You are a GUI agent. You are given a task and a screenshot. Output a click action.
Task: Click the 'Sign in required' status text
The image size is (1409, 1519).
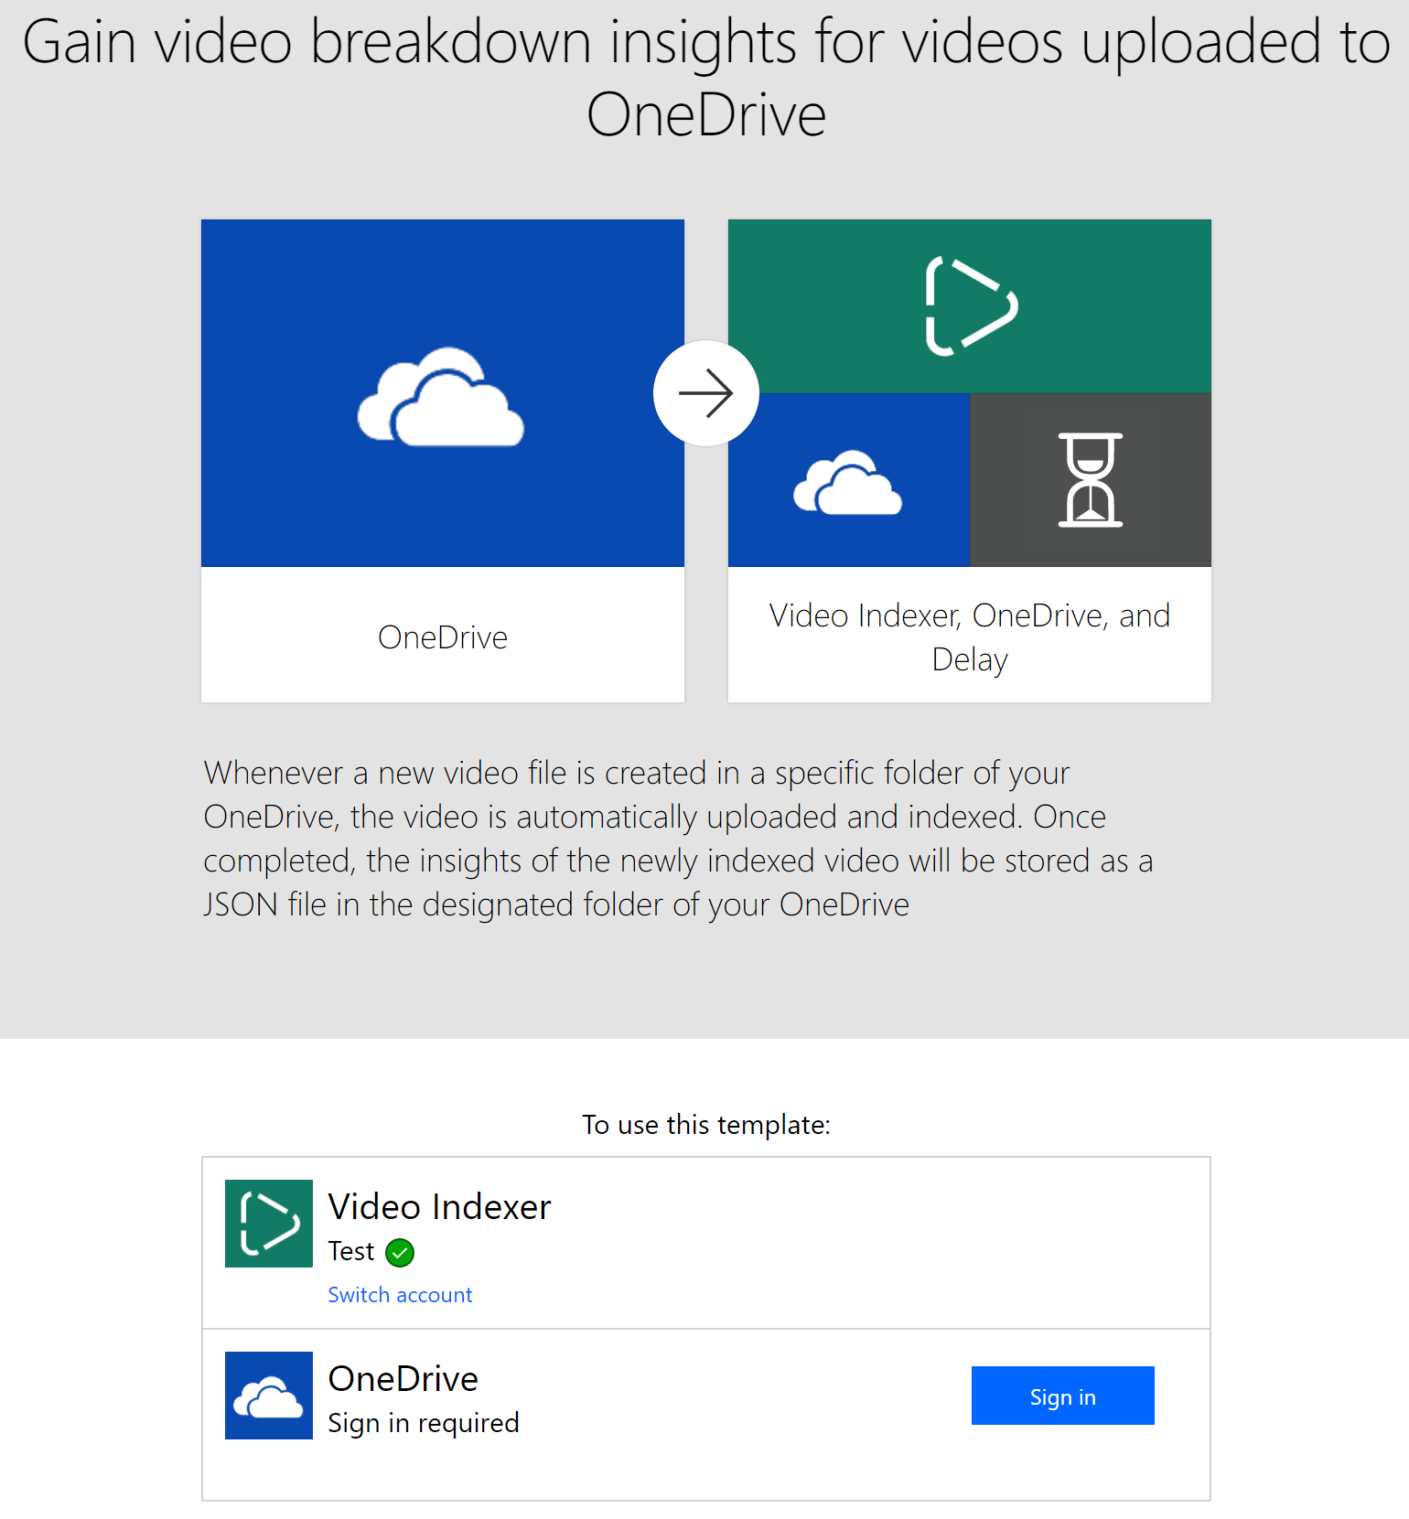424,1423
